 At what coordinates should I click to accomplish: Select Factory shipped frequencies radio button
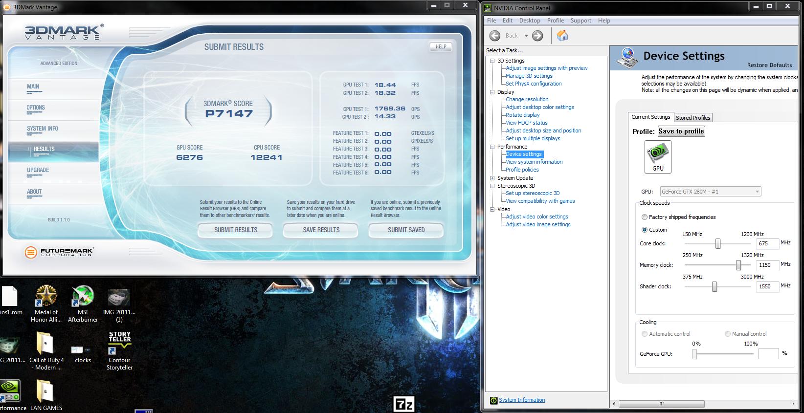pyautogui.click(x=645, y=217)
